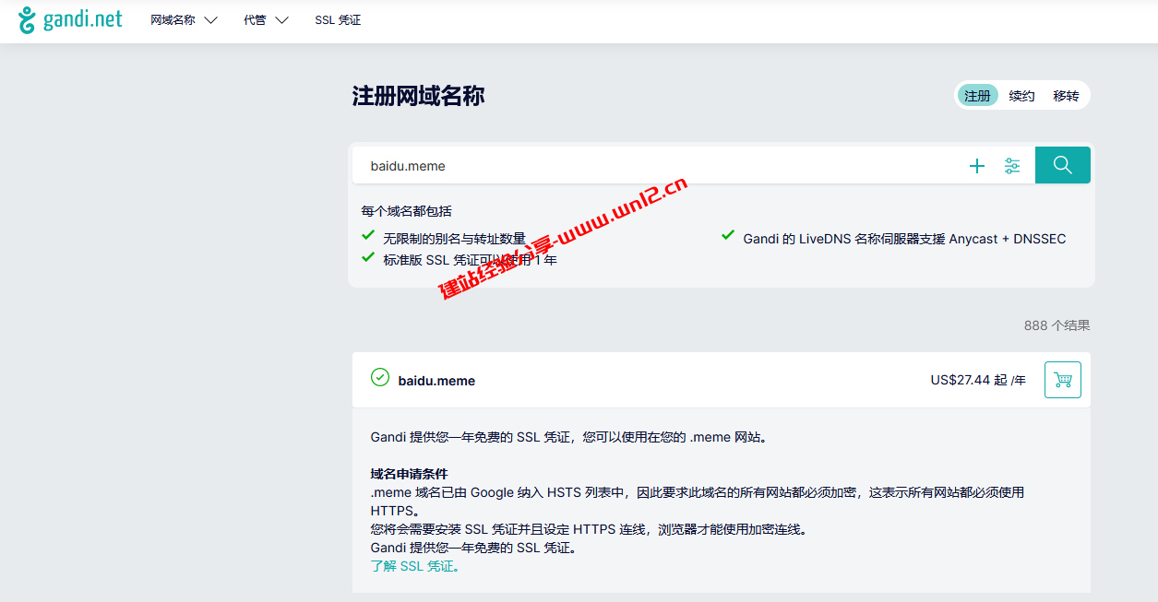Viewport: 1158px width, 602px height.
Task: Select the 注册 tab
Action: [977, 95]
